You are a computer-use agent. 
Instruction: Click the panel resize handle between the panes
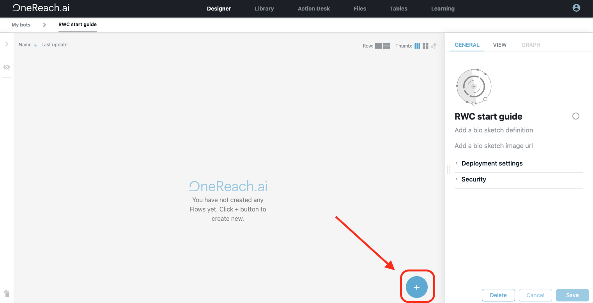[x=448, y=169]
